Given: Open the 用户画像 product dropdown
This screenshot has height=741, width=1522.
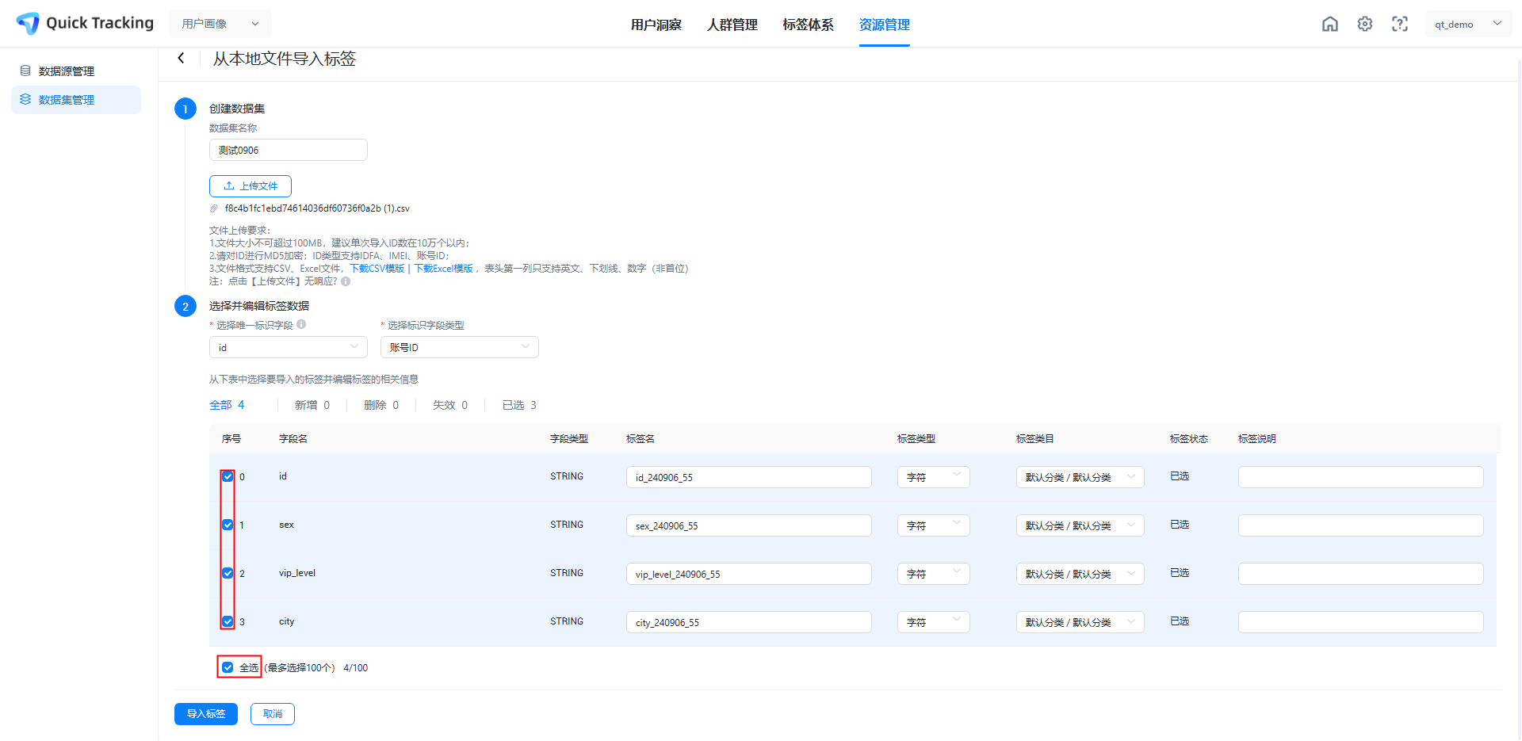Looking at the screenshot, I should 220,24.
